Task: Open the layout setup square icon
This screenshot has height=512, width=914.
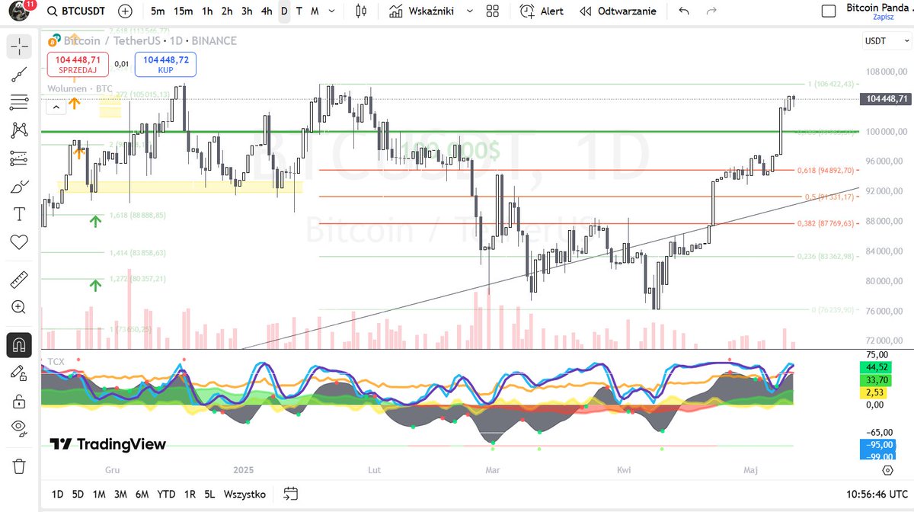Action: [829, 11]
